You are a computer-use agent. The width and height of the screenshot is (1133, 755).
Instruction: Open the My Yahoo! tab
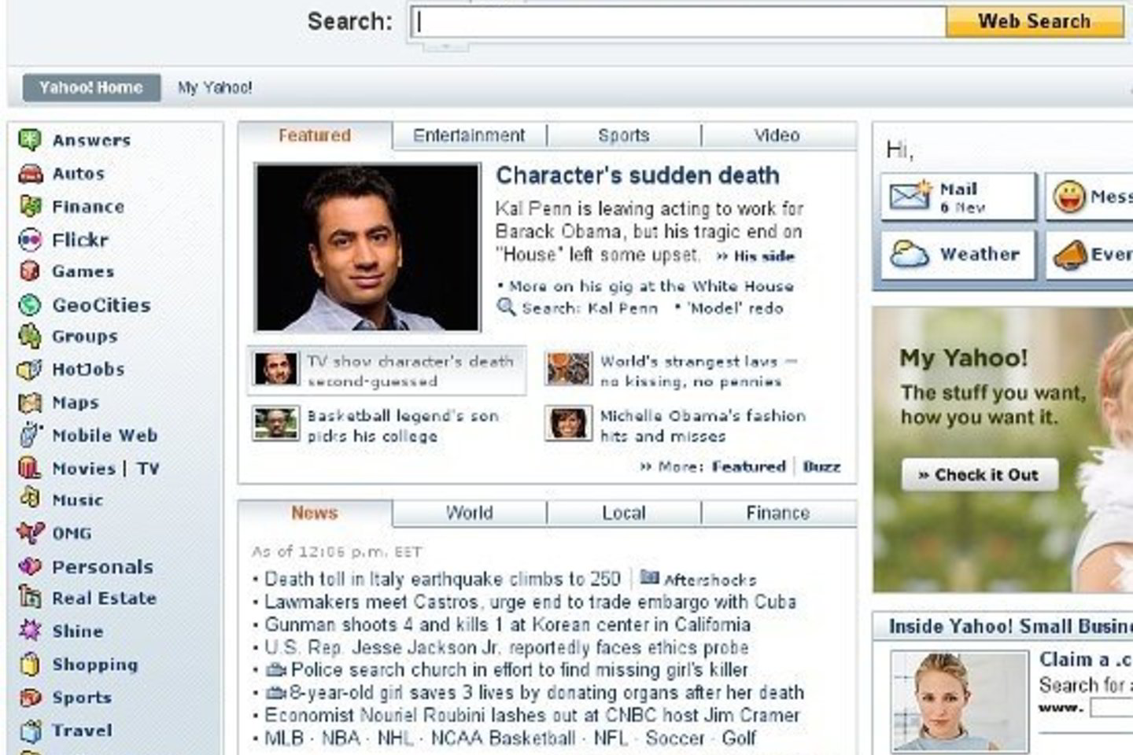(215, 88)
